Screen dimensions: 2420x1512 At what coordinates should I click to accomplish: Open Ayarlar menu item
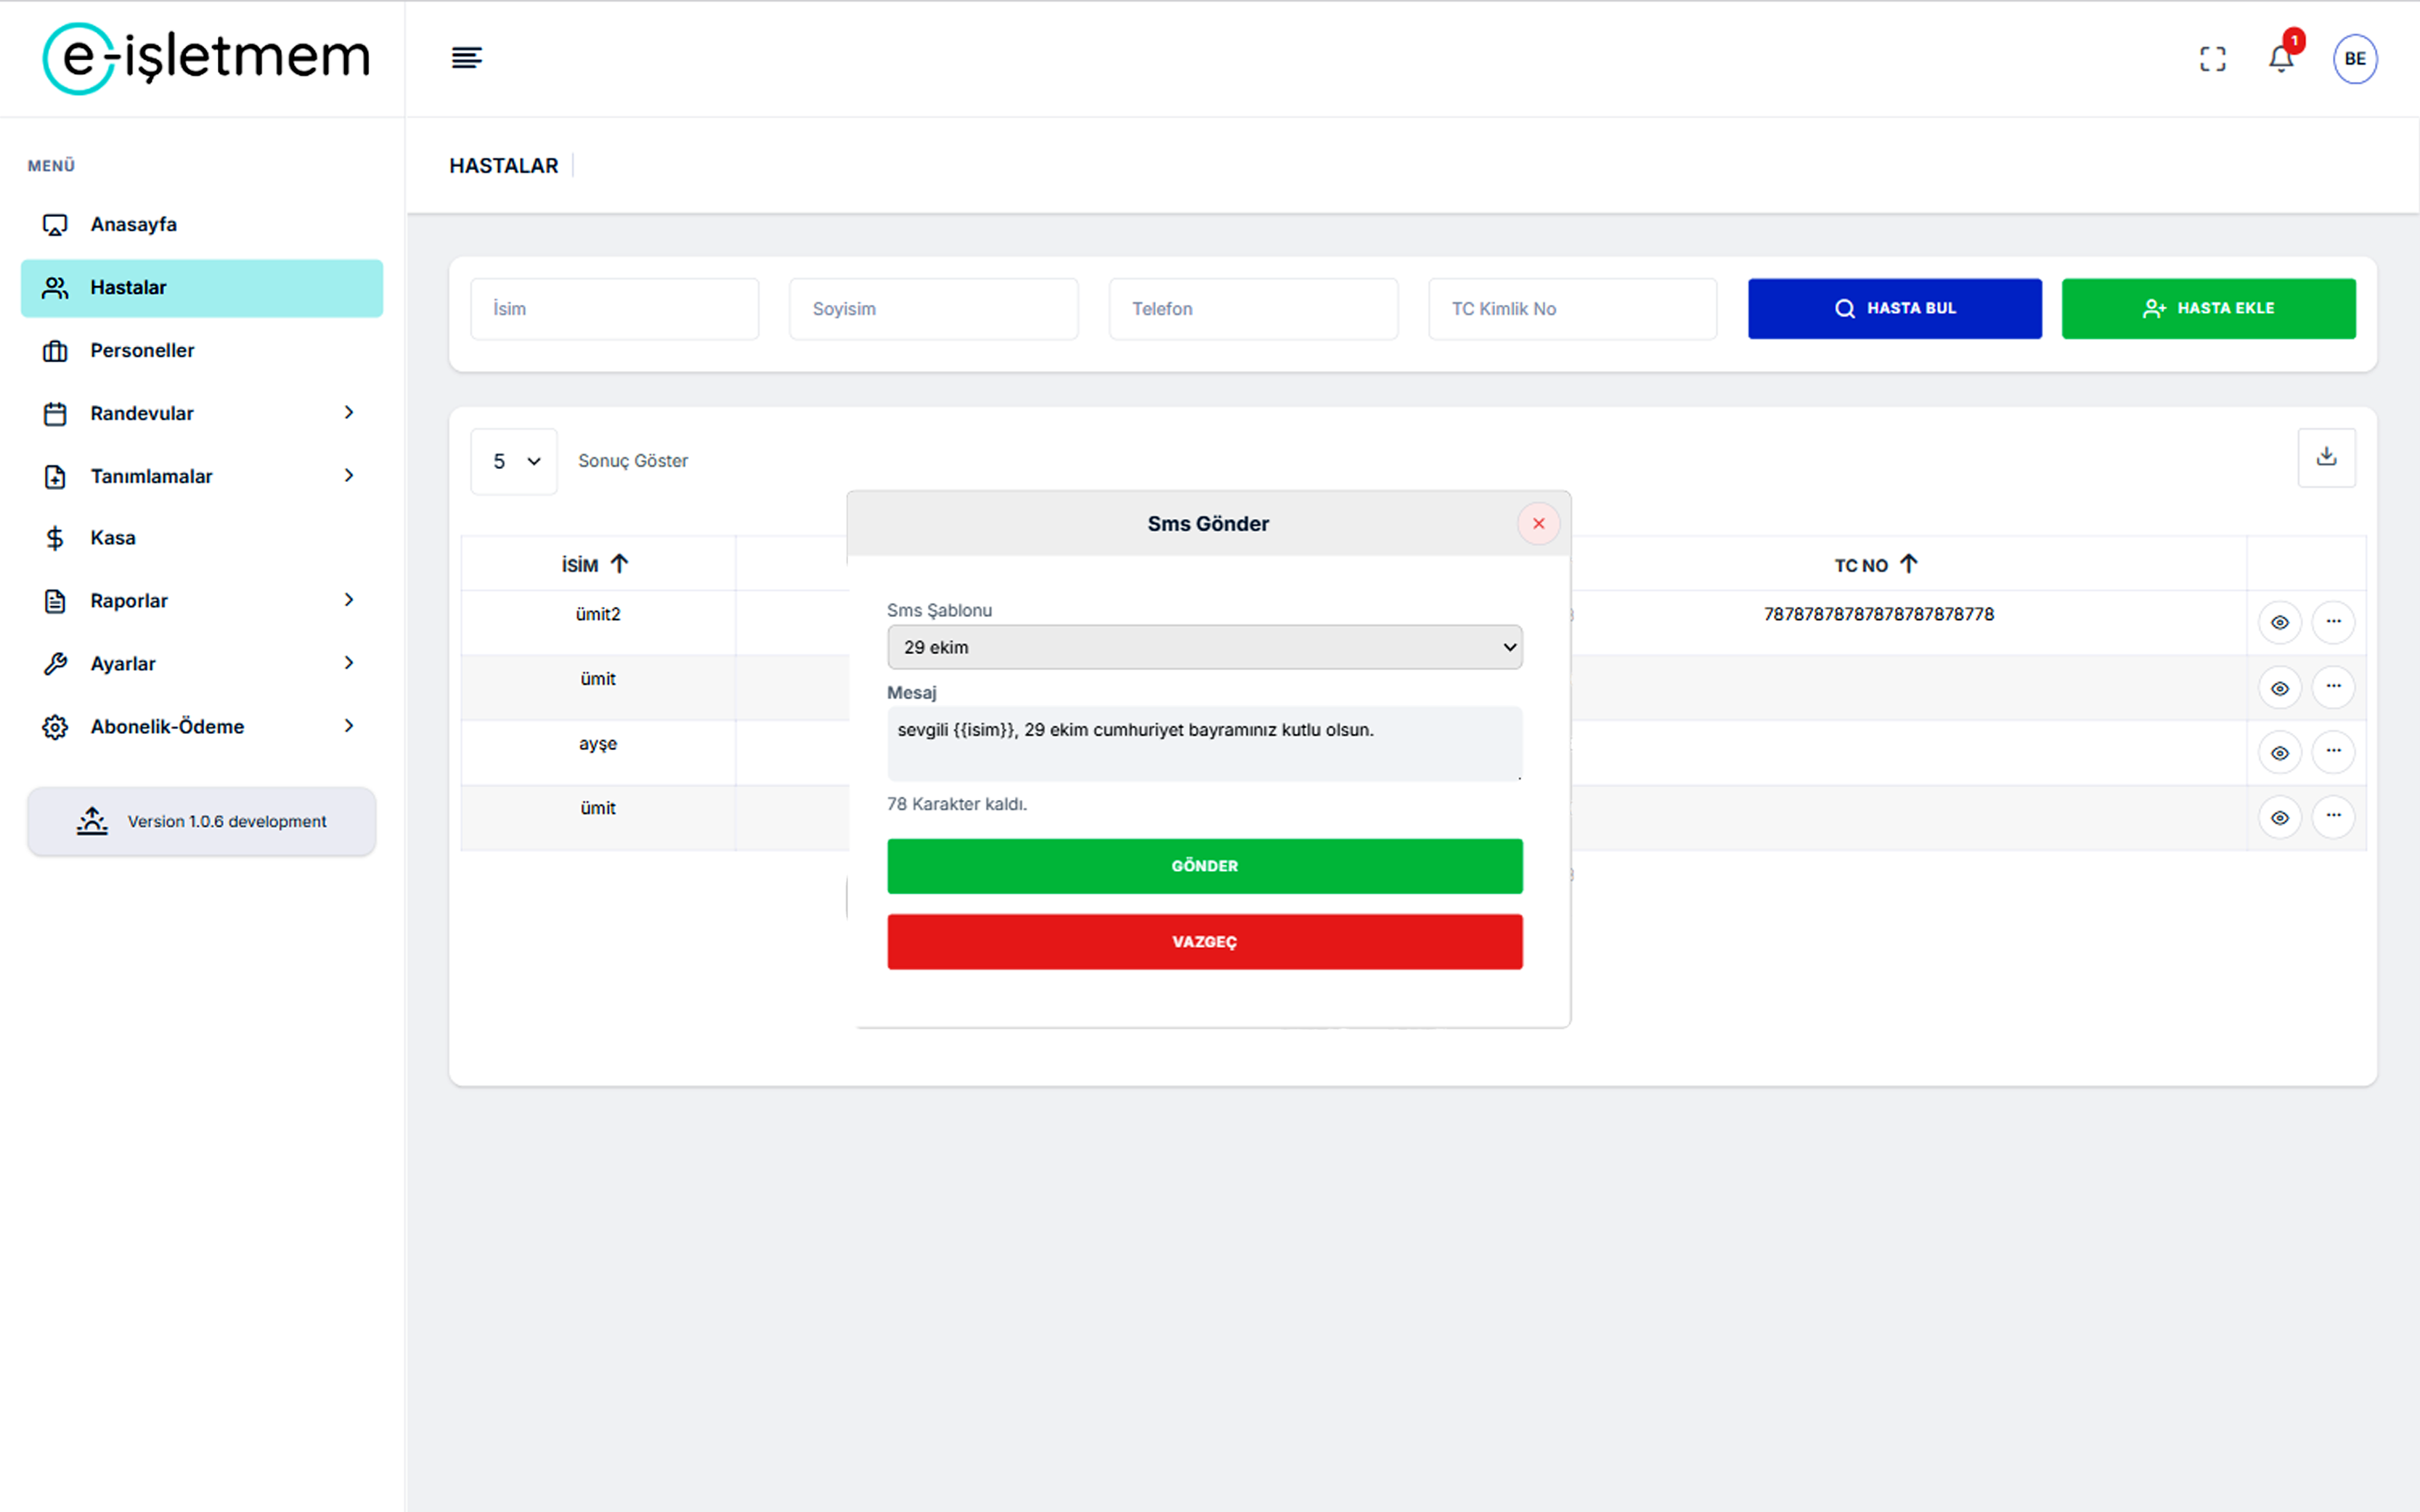(201, 664)
